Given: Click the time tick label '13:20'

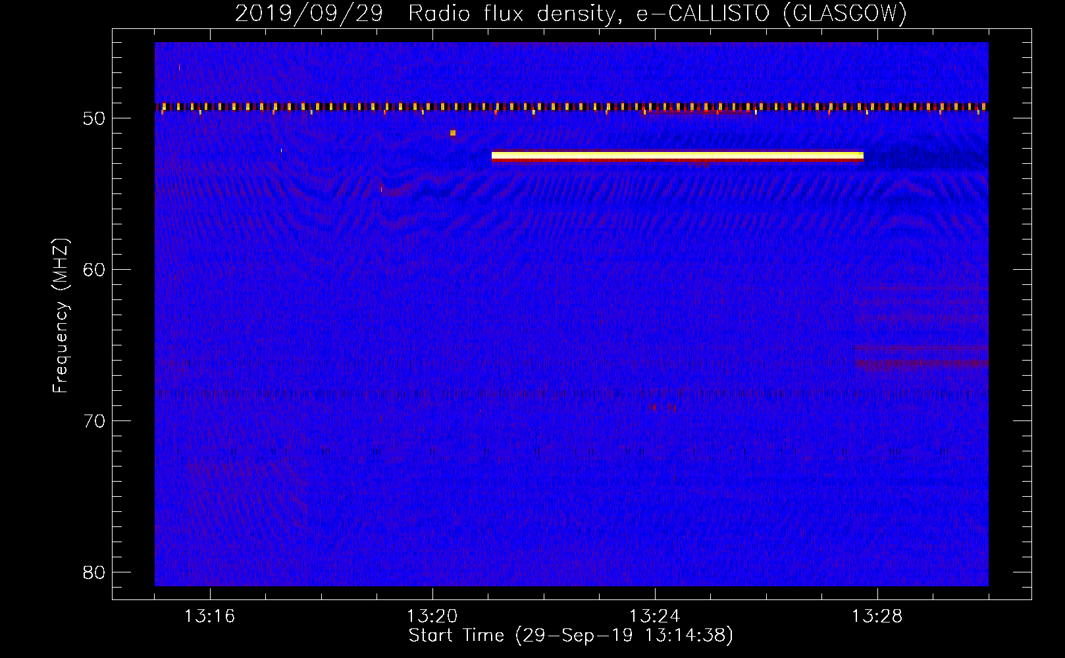Looking at the screenshot, I should coord(432,616).
